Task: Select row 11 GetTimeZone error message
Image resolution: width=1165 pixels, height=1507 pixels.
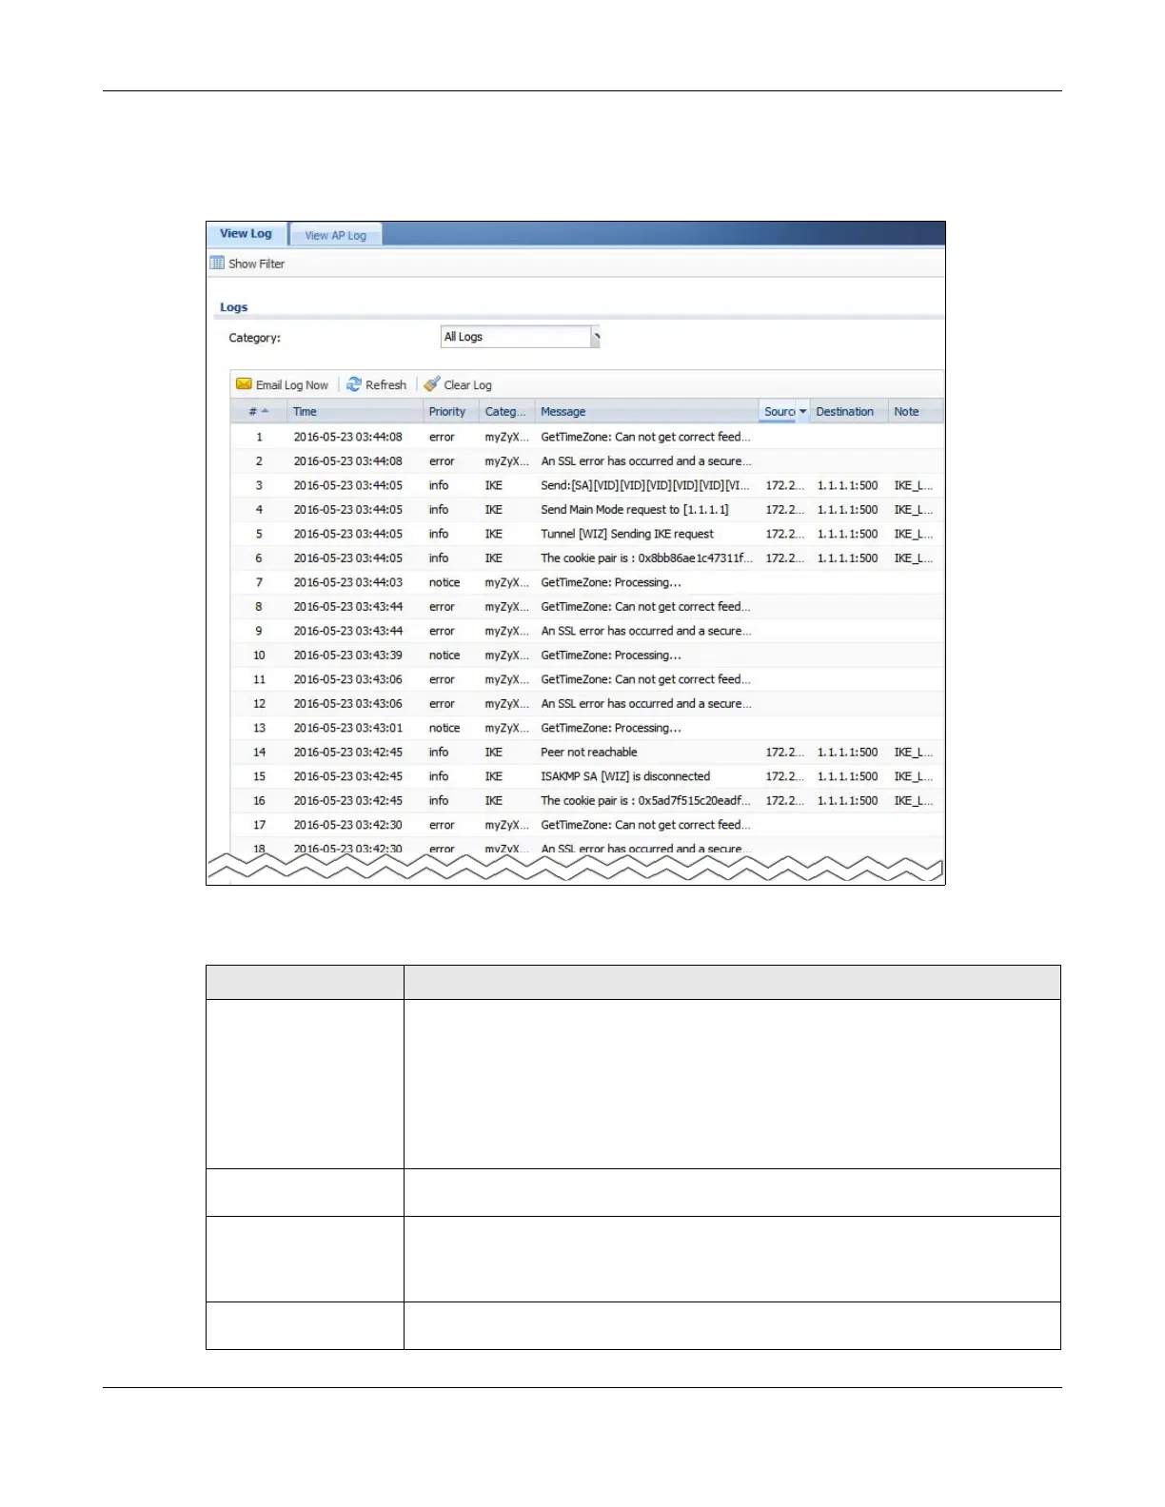Action: click(x=645, y=679)
